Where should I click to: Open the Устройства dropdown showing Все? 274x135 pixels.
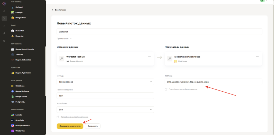[x=105, y=110]
